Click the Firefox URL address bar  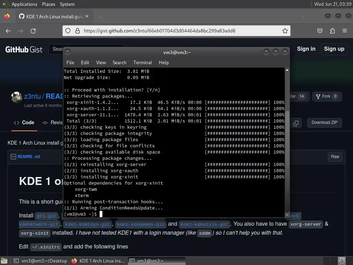click(x=176, y=31)
